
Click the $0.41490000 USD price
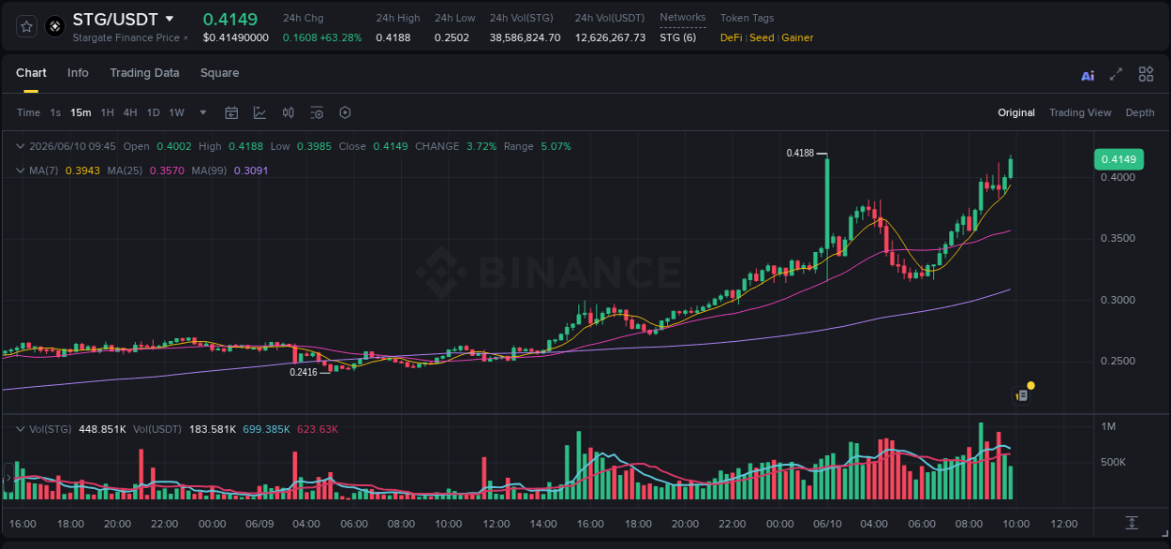(x=236, y=37)
